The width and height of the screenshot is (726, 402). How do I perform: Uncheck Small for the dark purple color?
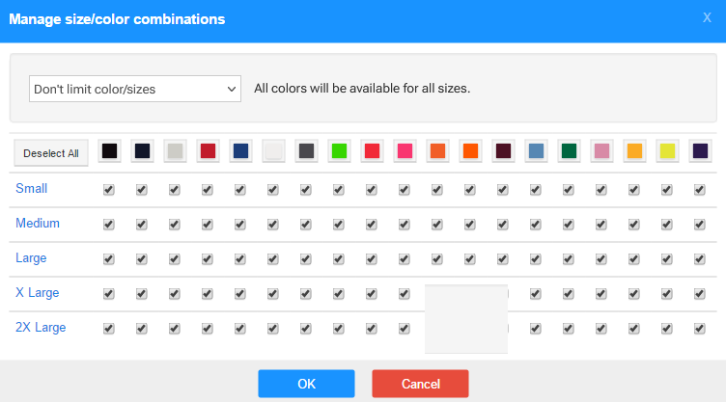tap(700, 190)
